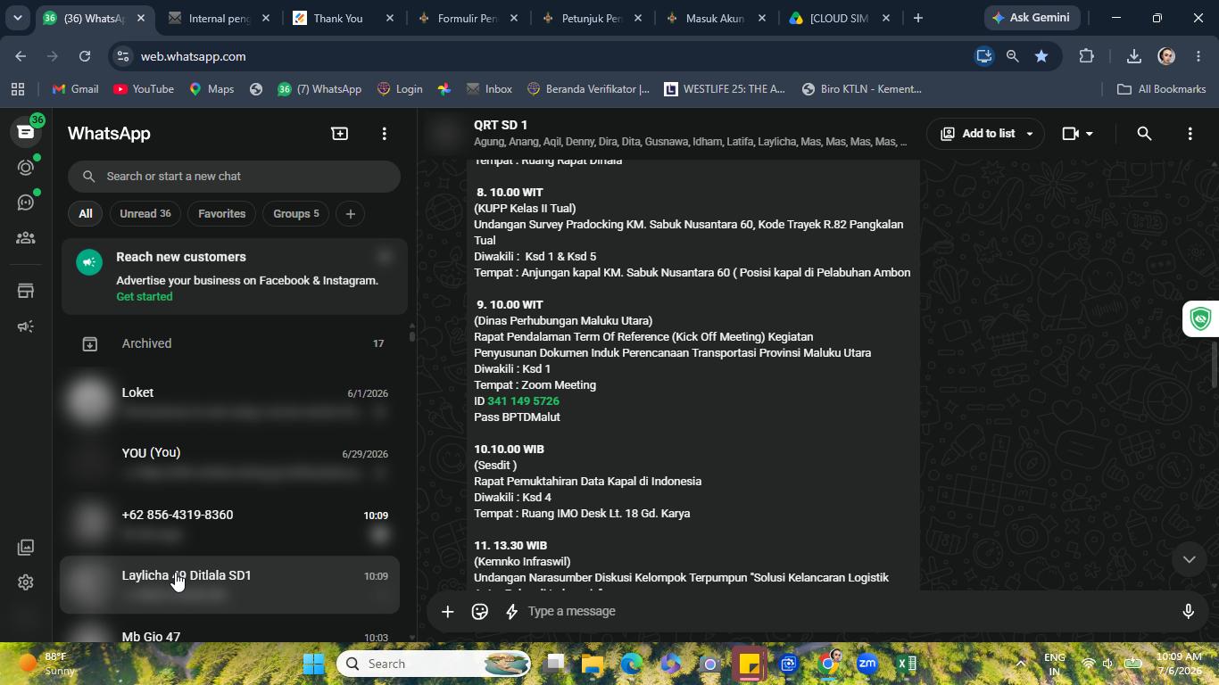
Task: Start a new chat with the compose icon
Action: (x=339, y=133)
